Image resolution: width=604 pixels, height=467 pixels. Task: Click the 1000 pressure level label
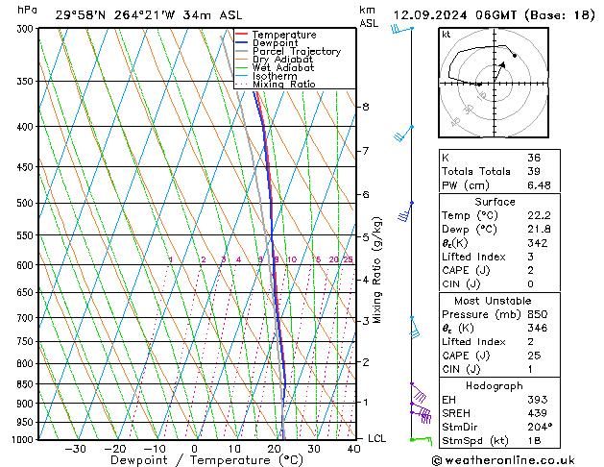[x=23, y=440]
